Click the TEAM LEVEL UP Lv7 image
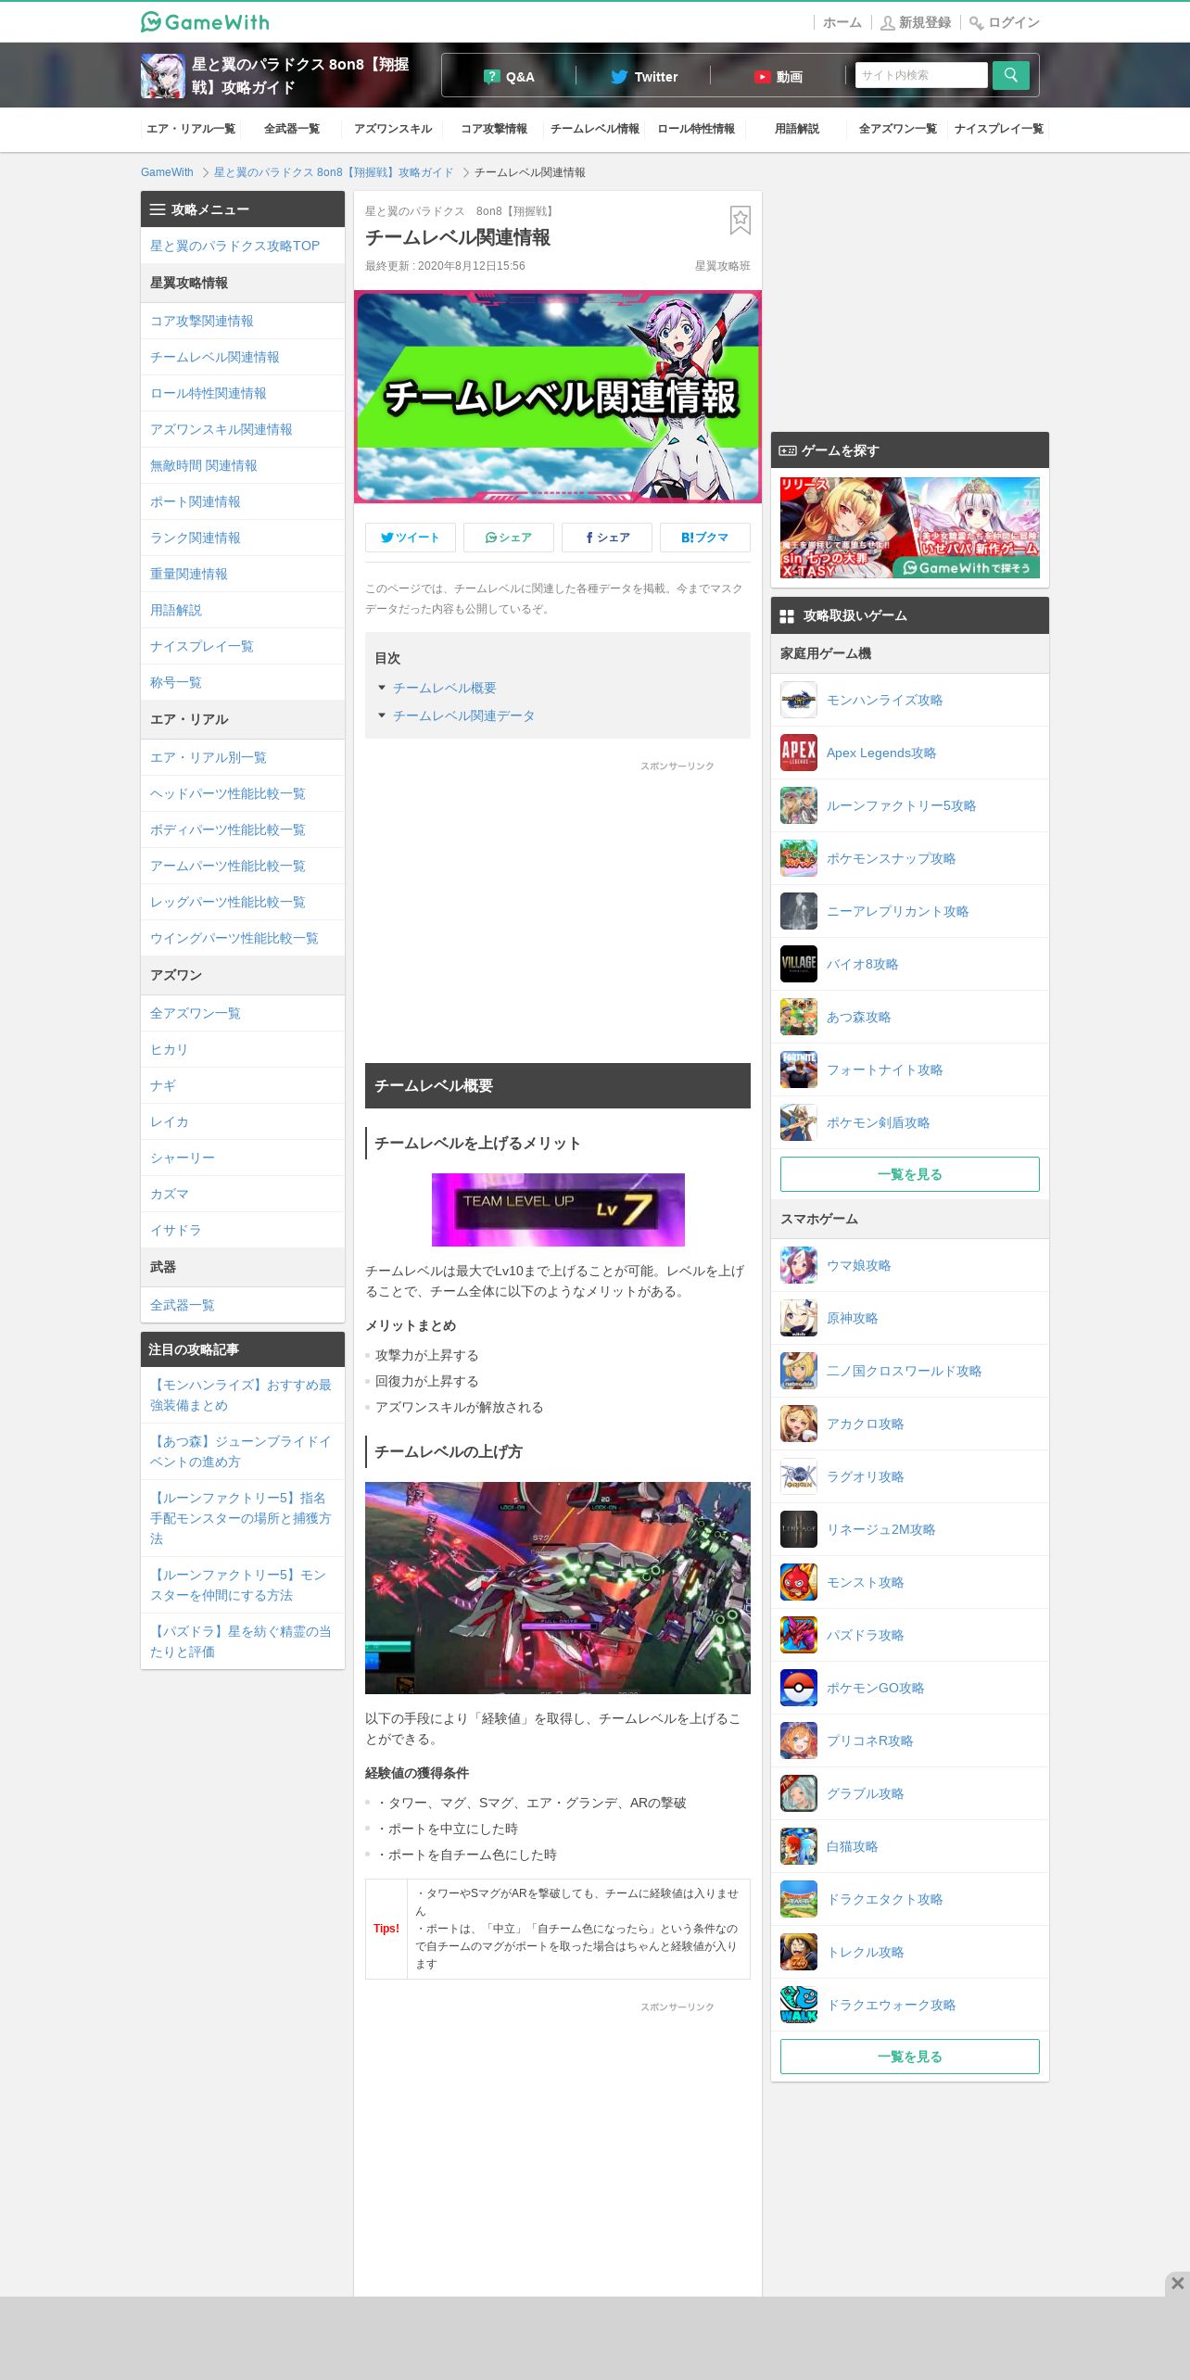This screenshot has width=1190, height=2380. pyautogui.click(x=558, y=1209)
